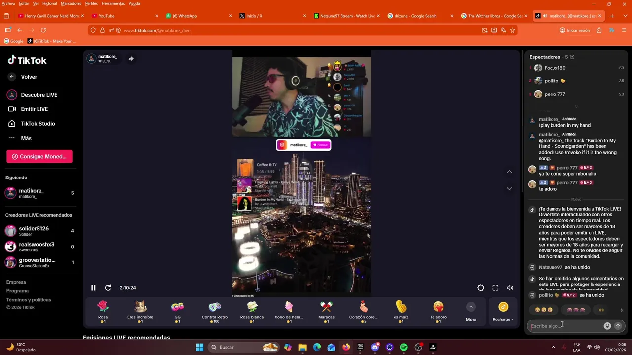Image resolution: width=632 pixels, height=355 pixels.
Task: Expand the viewer ranking list chevron
Action: click(576, 106)
